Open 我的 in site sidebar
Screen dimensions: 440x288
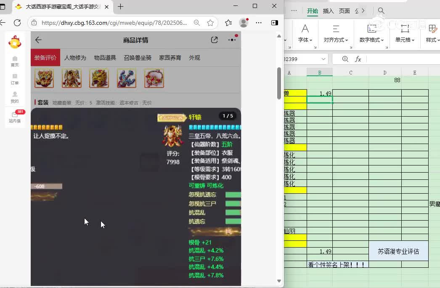click(x=15, y=97)
